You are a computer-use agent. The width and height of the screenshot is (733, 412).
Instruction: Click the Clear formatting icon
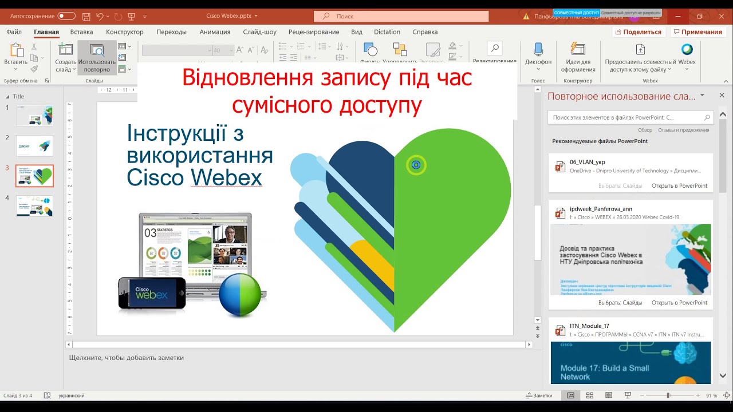(266, 50)
